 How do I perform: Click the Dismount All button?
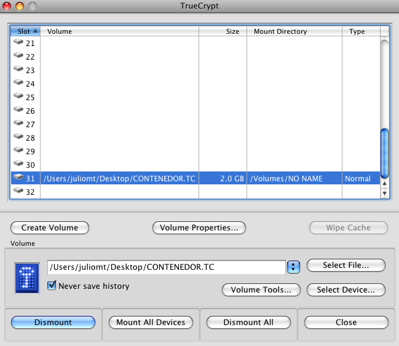tap(248, 323)
